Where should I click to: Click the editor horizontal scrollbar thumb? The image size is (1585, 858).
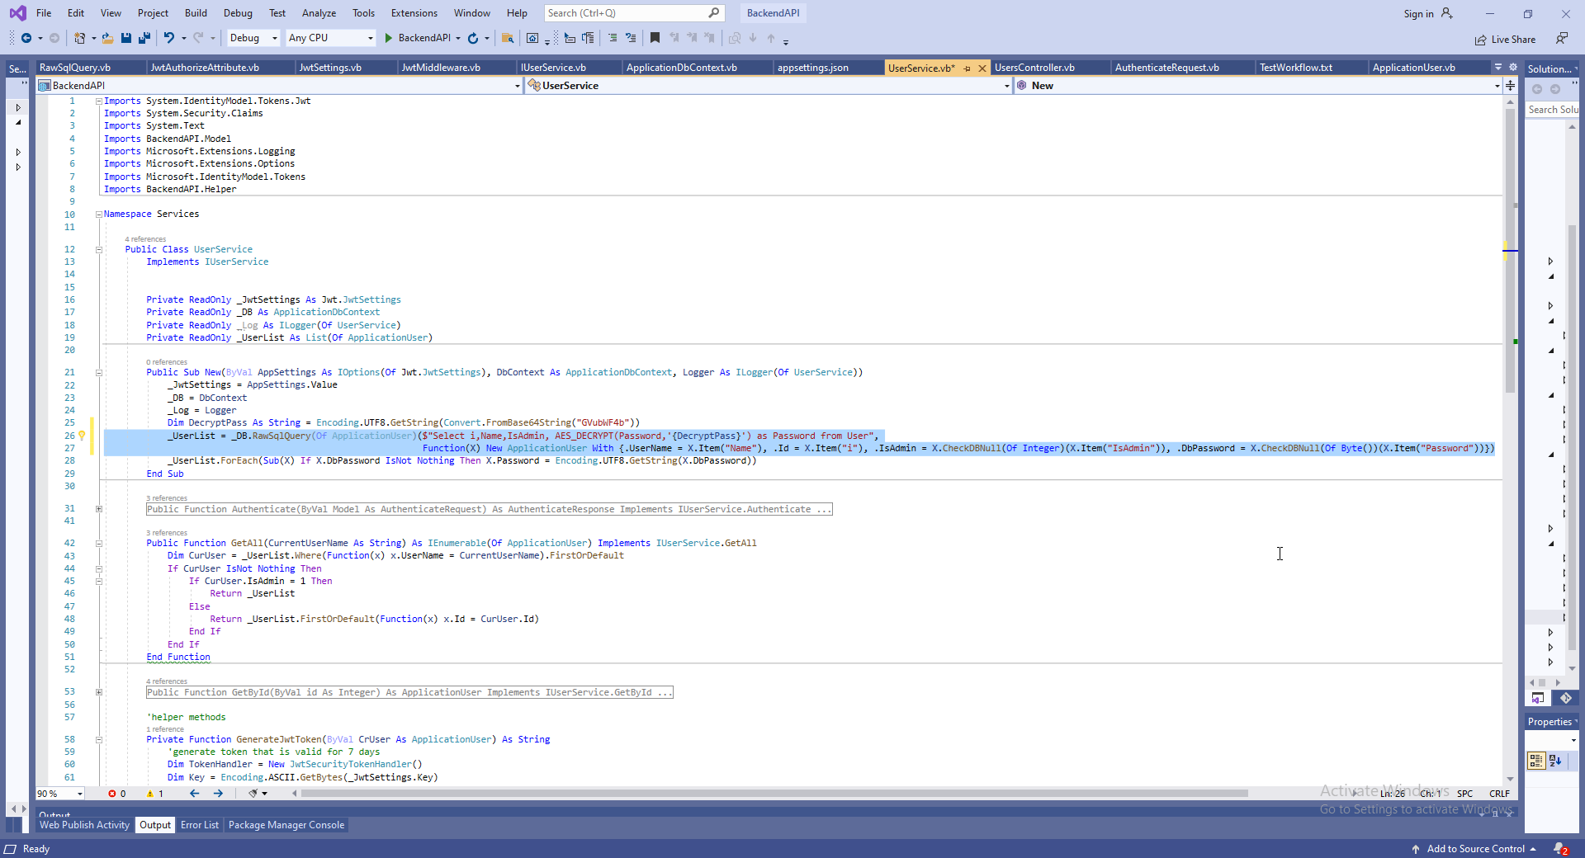coord(774,794)
